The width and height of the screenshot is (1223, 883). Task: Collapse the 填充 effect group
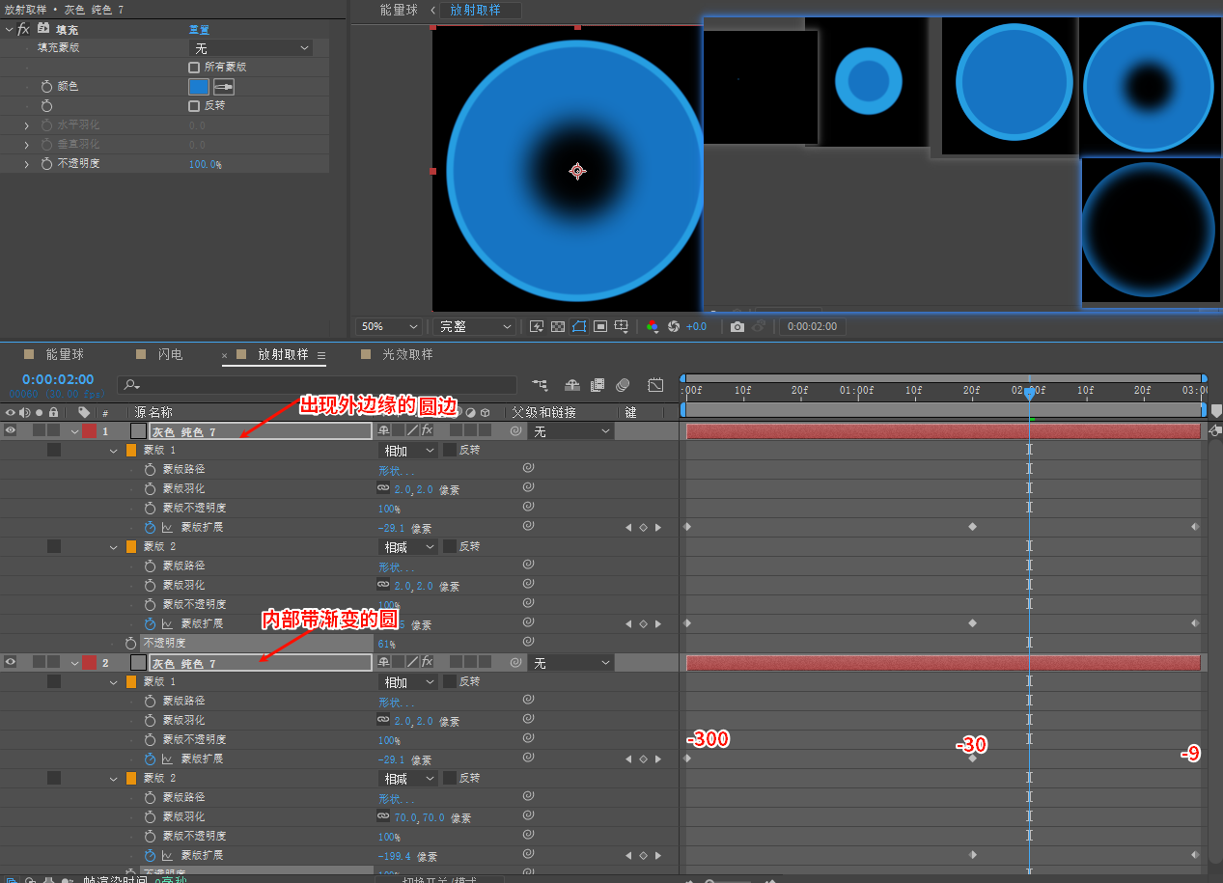pyautogui.click(x=9, y=29)
